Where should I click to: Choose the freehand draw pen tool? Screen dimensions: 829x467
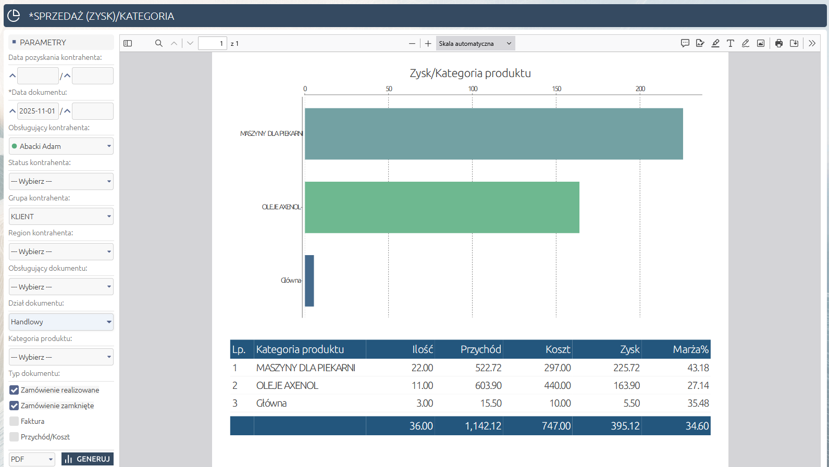click(x=746, y=44)
